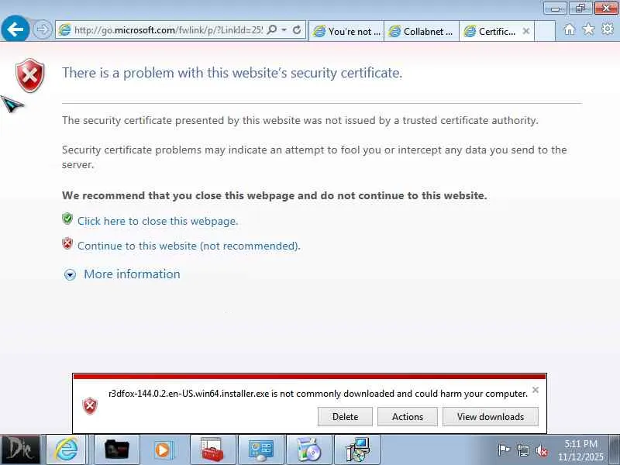Image resolution: width=620 pixels, height=465 pixels.
Task: Open Actions for the flagged download
Action: (408, 417)
